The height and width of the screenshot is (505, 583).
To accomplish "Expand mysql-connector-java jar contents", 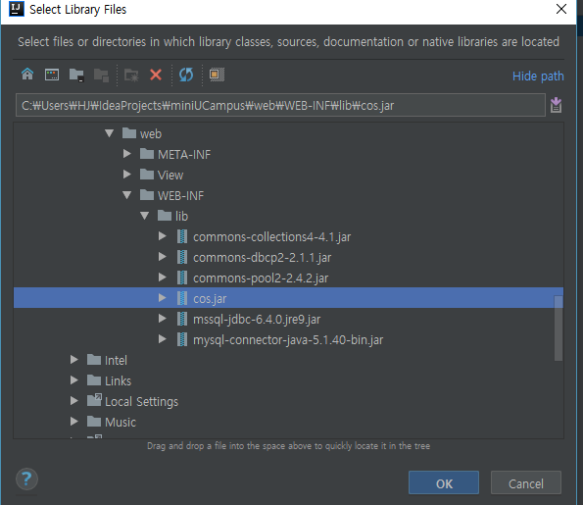I will point(162,339).
